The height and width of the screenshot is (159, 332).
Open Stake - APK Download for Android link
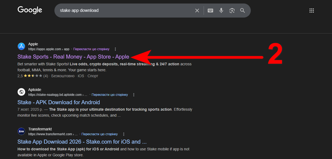[59, 102]
